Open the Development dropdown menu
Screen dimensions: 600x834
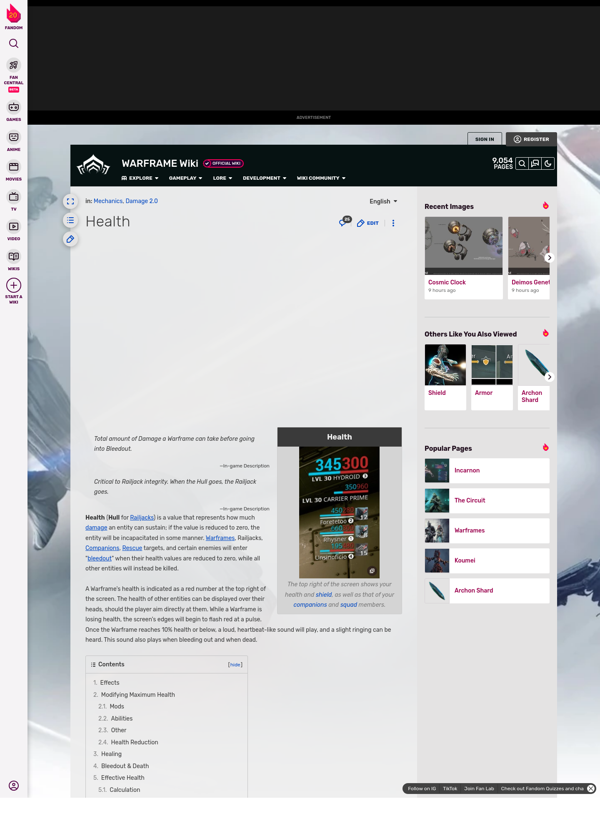pos(265,178)
